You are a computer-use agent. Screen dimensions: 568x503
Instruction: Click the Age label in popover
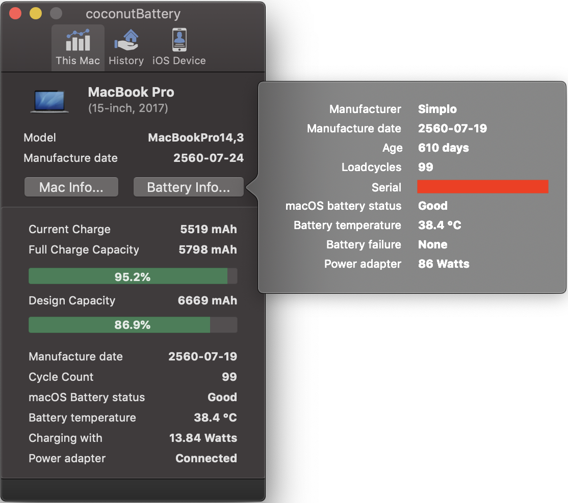(392, 148)
